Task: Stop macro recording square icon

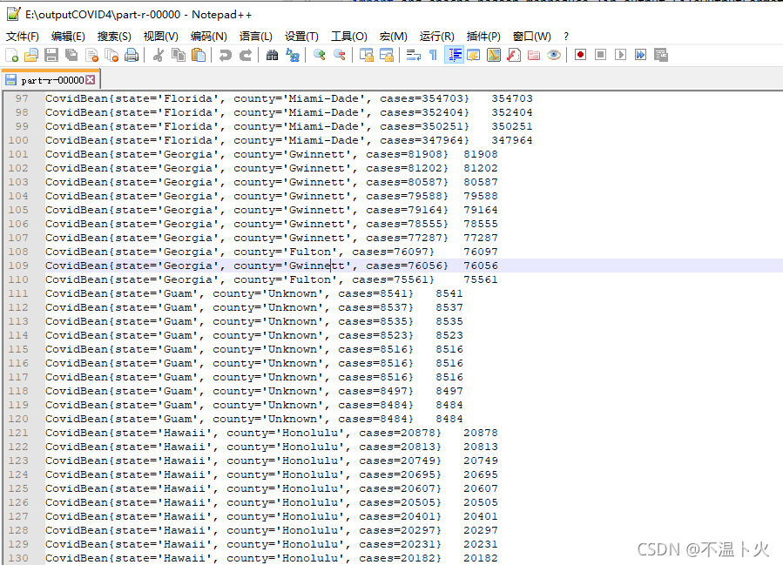Action: (x=601, y=55)
